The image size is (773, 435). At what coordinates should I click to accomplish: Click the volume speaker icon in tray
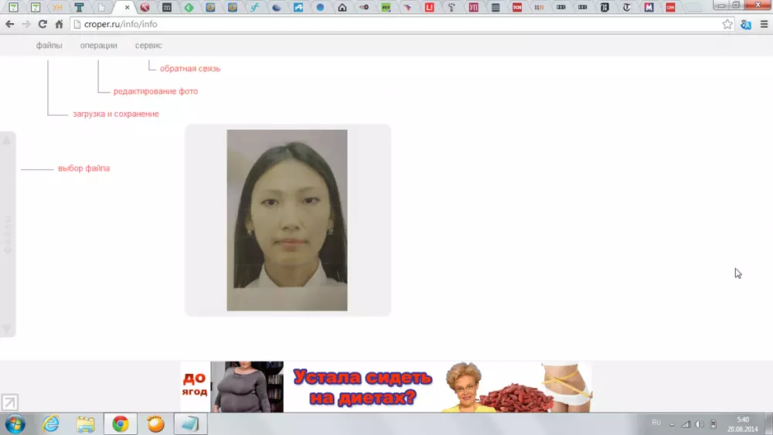point(699,424)
